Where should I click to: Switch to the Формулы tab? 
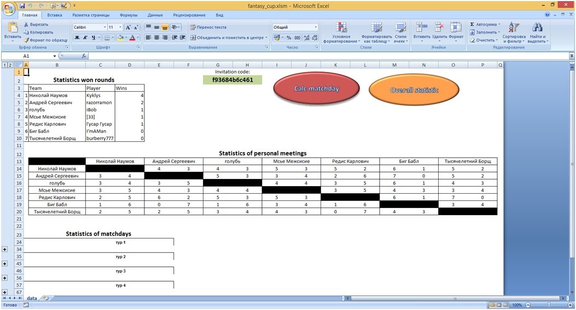(129, 15)
